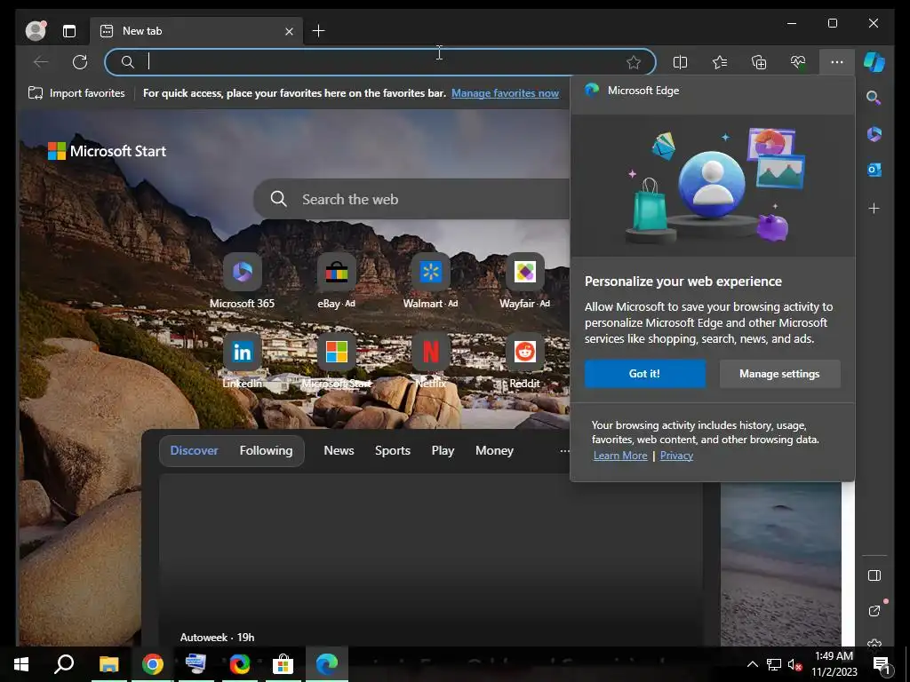Viewport: 910px width, 682px height.
Task: Open Collections toolbar icon
Action: pos(759,62)
